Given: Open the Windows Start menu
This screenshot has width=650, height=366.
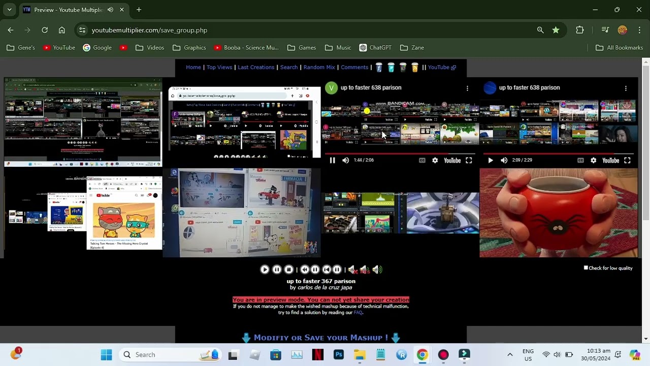Looking at the screenshot, I should [x=106, y=355].
